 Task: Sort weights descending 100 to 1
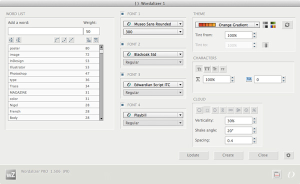pos(96,40)
